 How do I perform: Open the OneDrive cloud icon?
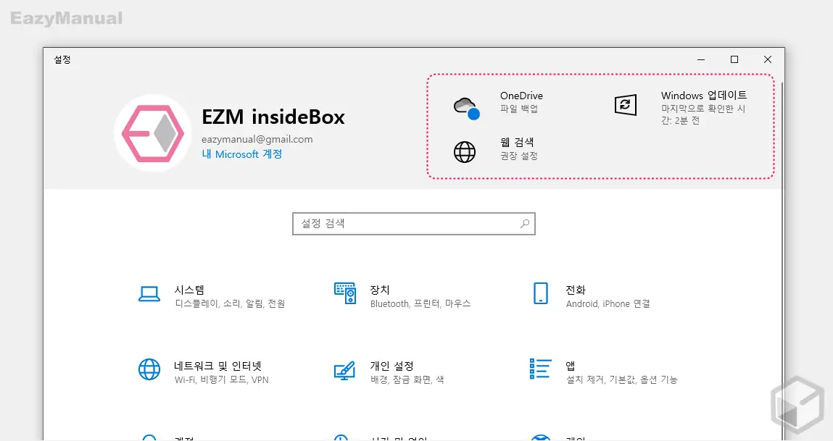(466, 109)
